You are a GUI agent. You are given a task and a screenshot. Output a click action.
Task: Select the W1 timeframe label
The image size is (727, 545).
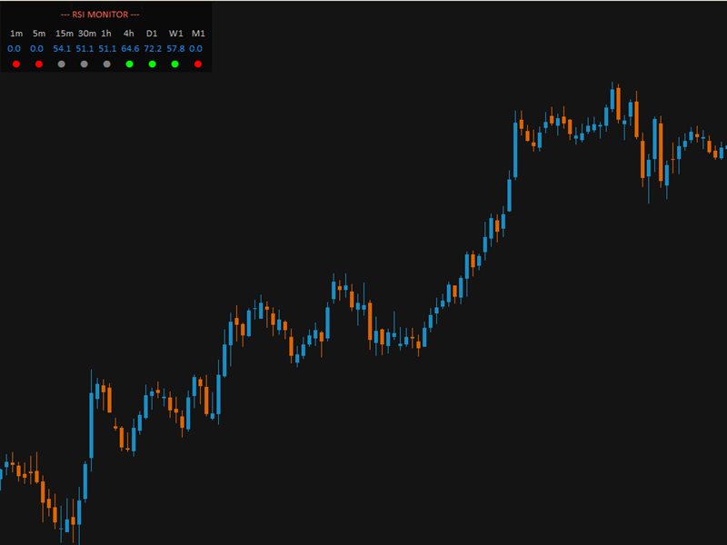(x=175, y=34)
